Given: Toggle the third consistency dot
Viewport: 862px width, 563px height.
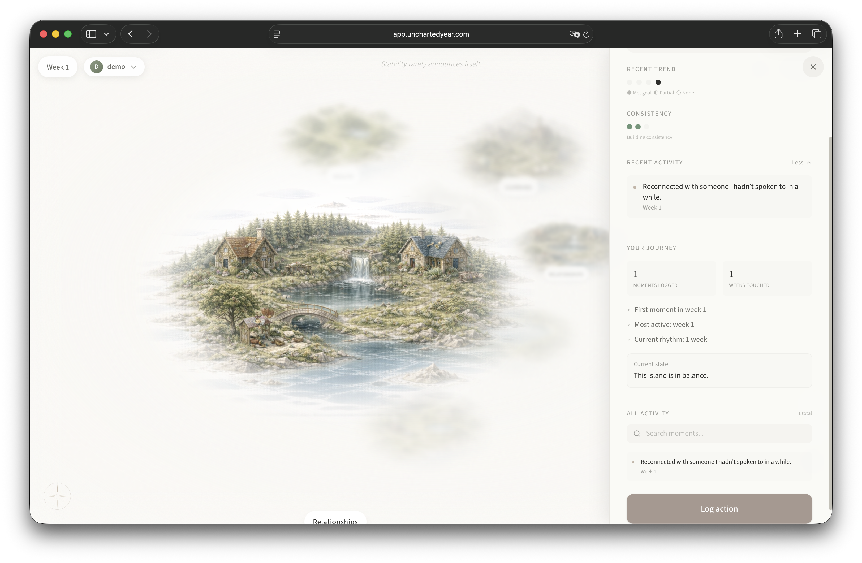Looking at the screenshot, I should (x=646, y=127).
